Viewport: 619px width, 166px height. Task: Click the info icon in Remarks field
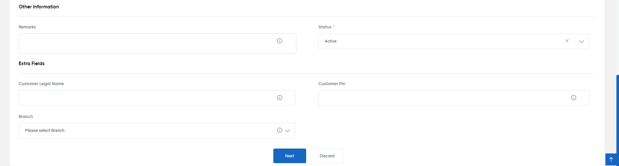(x=280, y=41)
